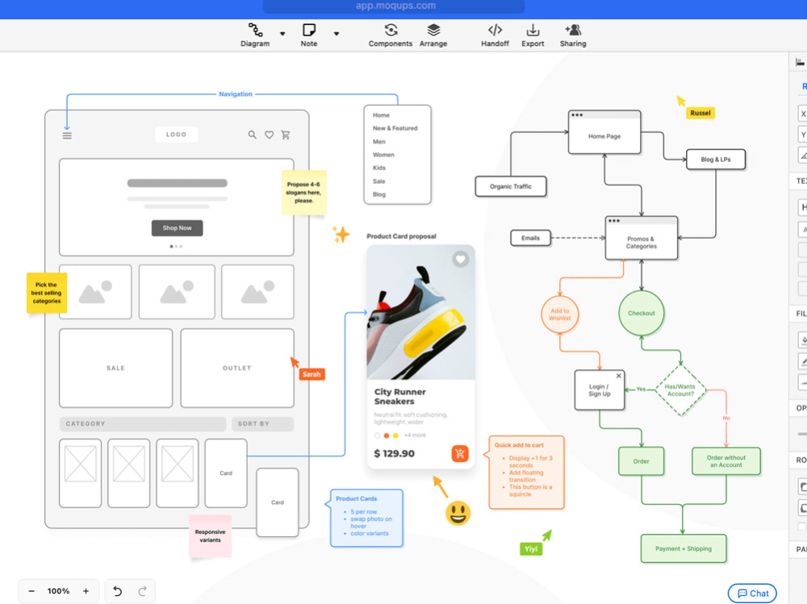This screenshot has width=807, height=604.
Task: Expand the Diagram tool dropdown arrow
Action: [x=282, y=34]
